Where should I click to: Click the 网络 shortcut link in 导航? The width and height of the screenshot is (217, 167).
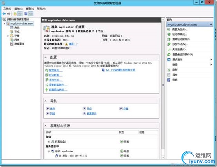tap(52, 114)
